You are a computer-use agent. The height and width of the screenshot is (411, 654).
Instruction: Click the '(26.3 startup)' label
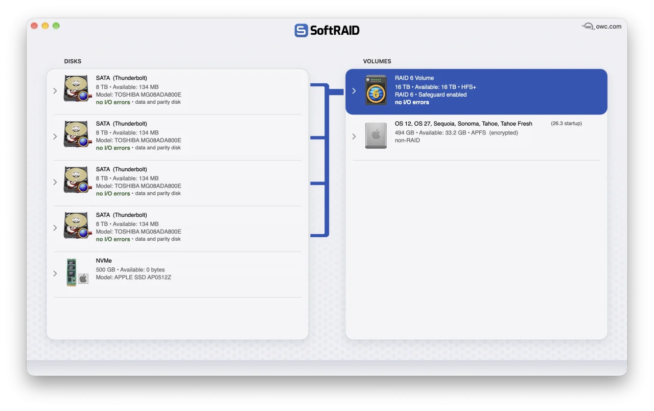[x=566, y=124]
